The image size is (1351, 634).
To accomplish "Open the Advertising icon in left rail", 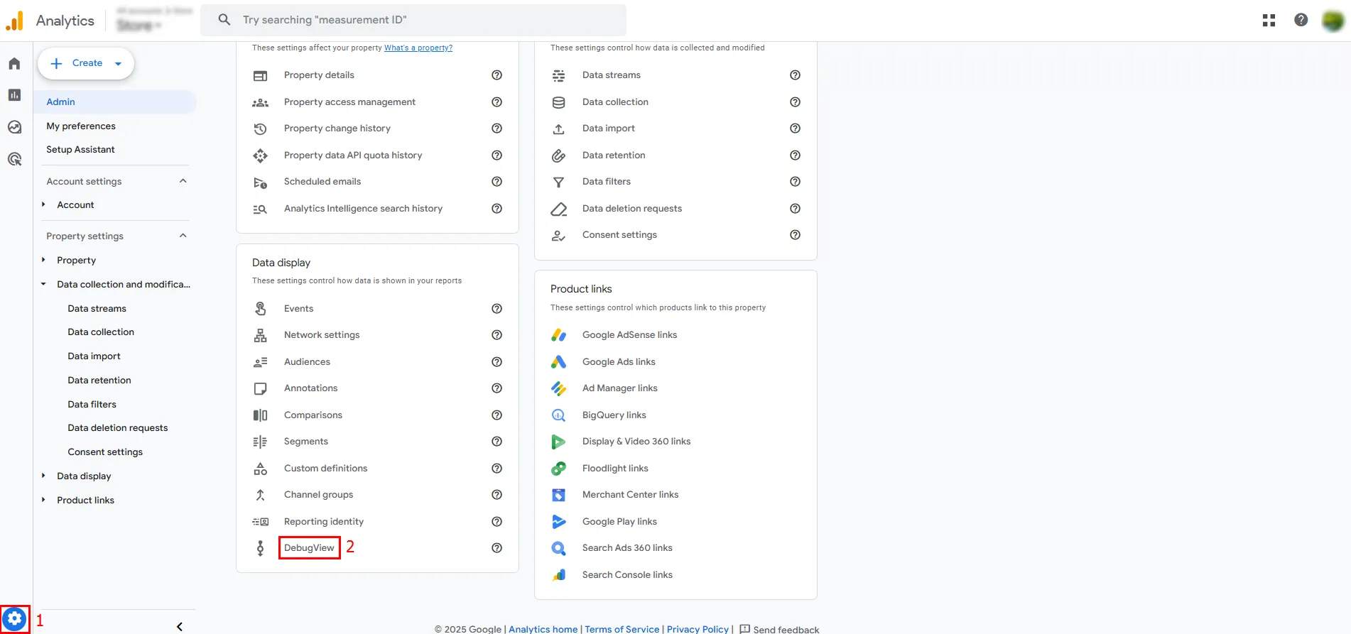I will point(14,159).
